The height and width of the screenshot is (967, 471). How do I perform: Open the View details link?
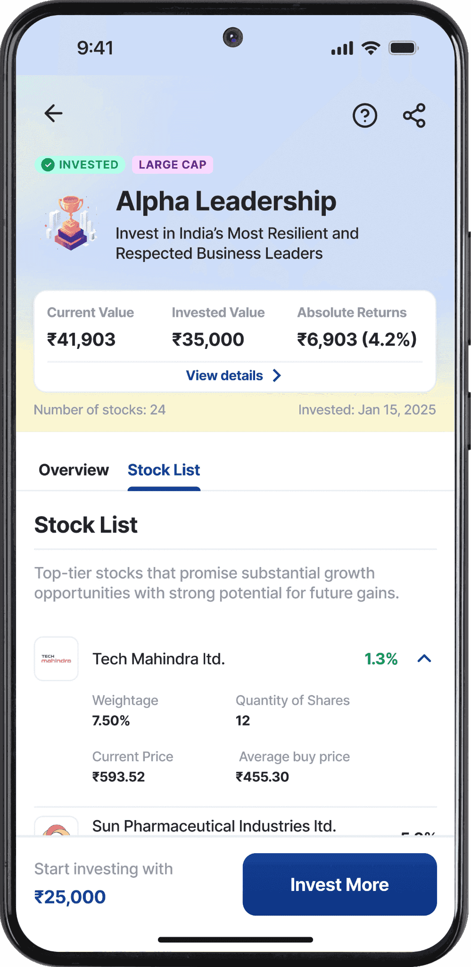(225, 375)
